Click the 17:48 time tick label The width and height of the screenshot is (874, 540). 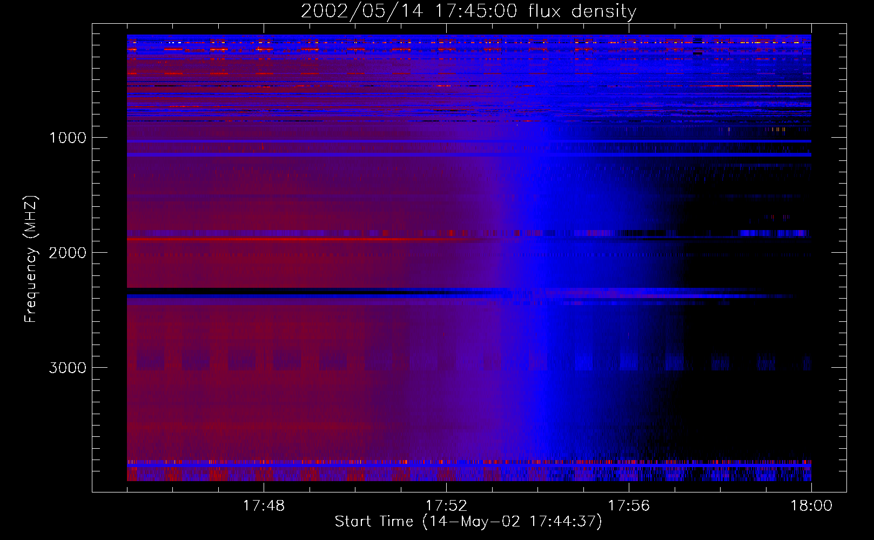click(x=264, y=506)
